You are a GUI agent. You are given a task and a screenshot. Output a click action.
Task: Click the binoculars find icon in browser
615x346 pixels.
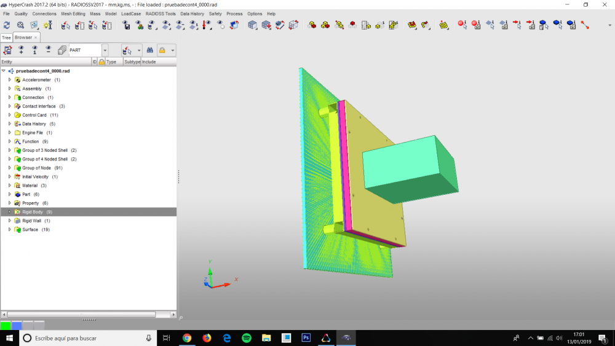pyautogui.click(x=150, y=50)
